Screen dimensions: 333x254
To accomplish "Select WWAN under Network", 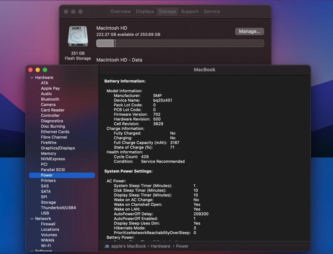I will pyautogui.click(x=47, y=240).
